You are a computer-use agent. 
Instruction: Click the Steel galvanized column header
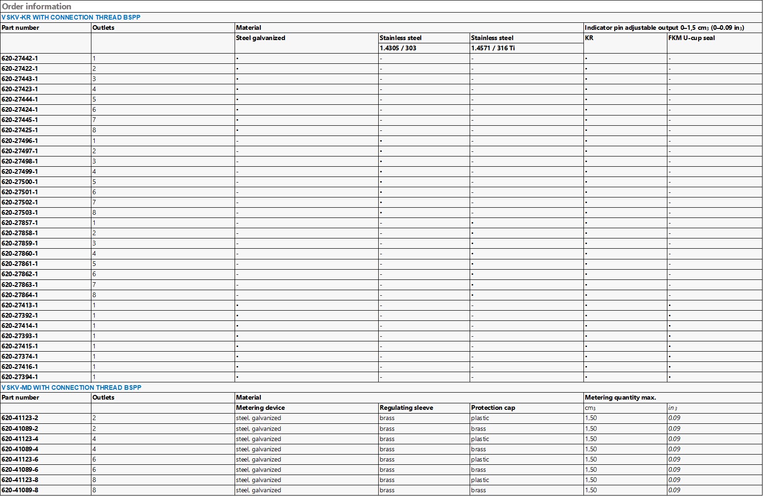[261, 38]
